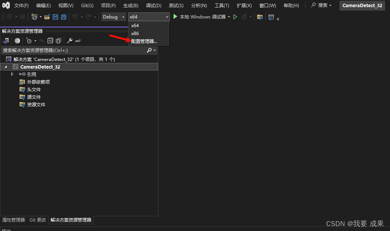The image size is (390, 231).
Task: Start 本地 Windows 调试器
Action: point(199,17)
